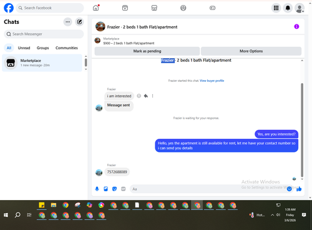Screen dimensions: 312x230
Task: Open the account profile avatar menu
Action: click(x=300, y=8)
